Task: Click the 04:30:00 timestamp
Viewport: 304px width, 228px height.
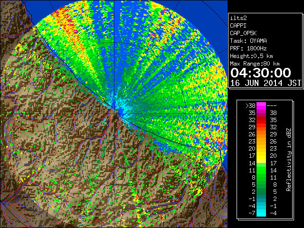Action: 261,73
